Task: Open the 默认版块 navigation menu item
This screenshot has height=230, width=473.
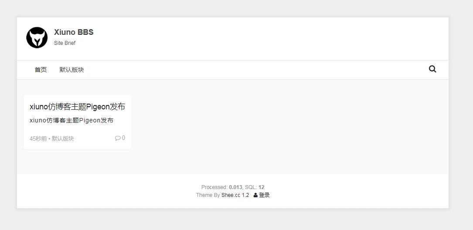Action: [x=71, y=70]
